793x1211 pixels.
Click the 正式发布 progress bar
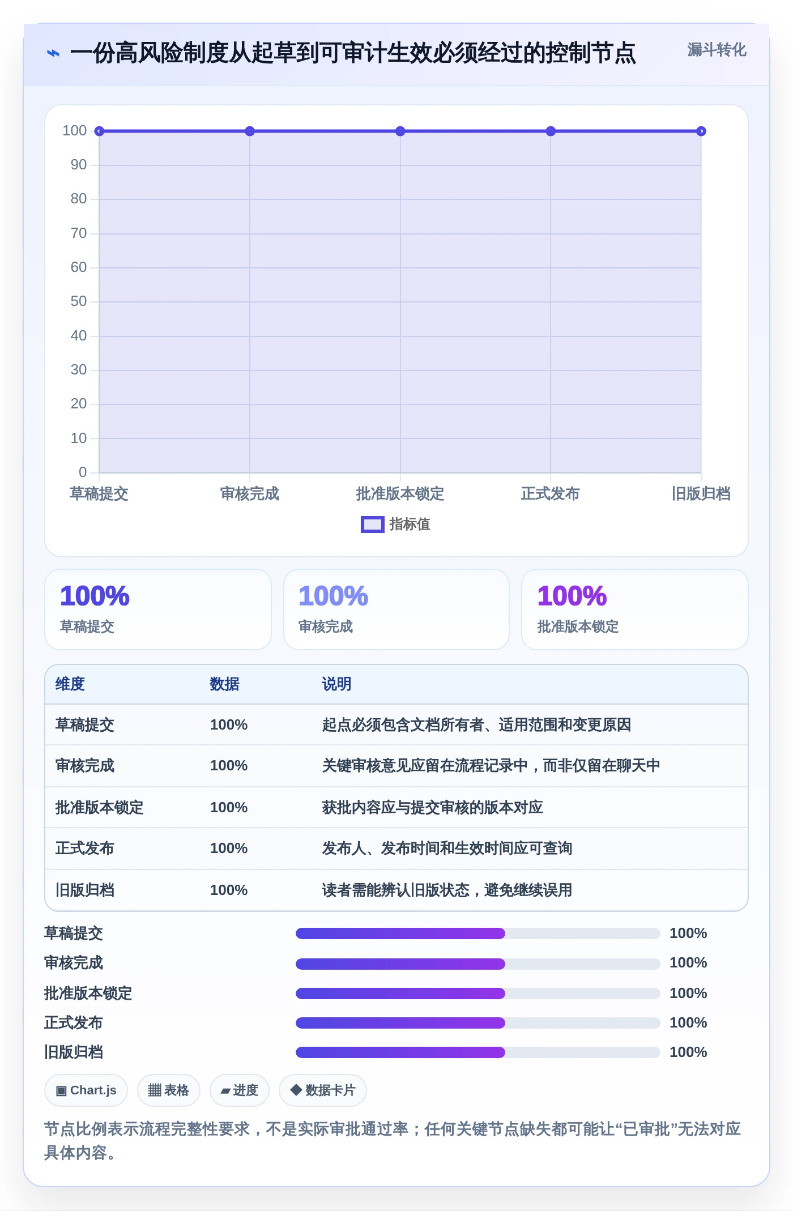click(478, 1023)
